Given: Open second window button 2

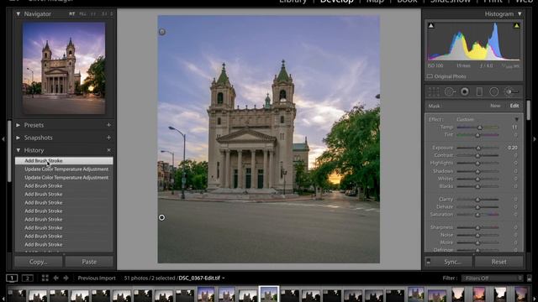Looking at the screenshot, I should click(x=28, y=278).
